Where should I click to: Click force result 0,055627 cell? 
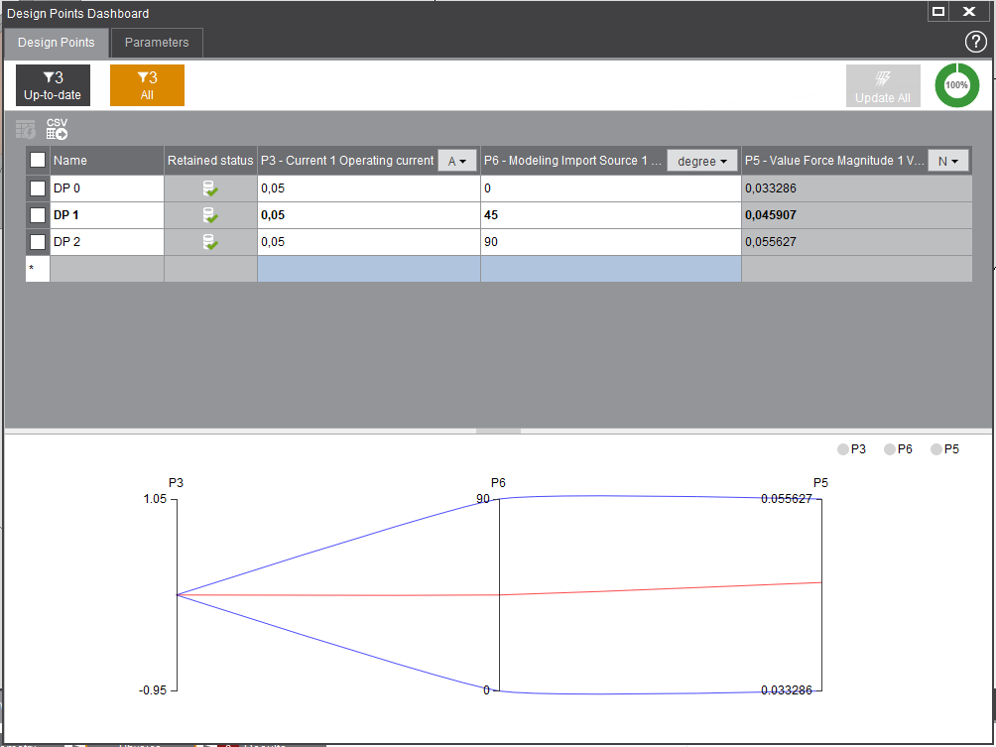[x=857, y=242]
